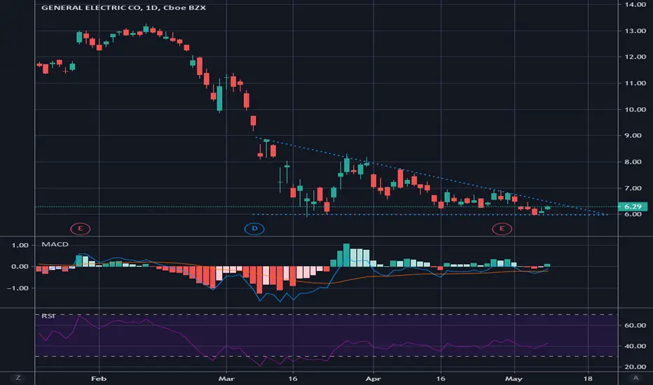Click the 14.00 price axis label
The height and width of the screenshot is (385, 653).
pyautogui.click(x=635, y=4)
